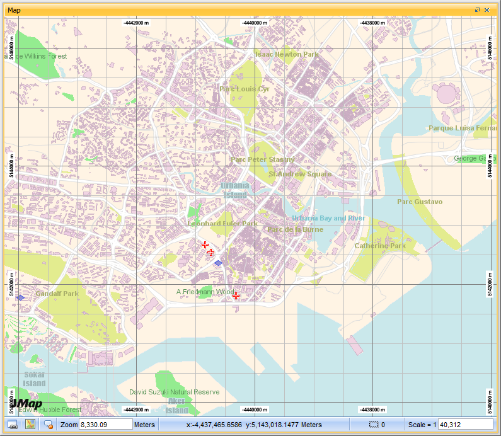Select the red cross marker just above blue diamond
This screenshot has width=501, height=436.
pyautogui.click(x=210, y=252)
